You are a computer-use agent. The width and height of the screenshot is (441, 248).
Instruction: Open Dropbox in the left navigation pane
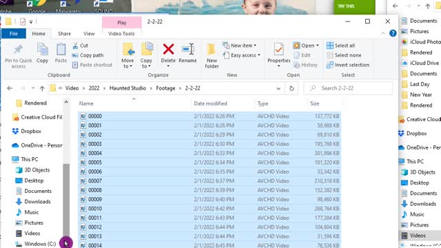click(x=27, y=131)
